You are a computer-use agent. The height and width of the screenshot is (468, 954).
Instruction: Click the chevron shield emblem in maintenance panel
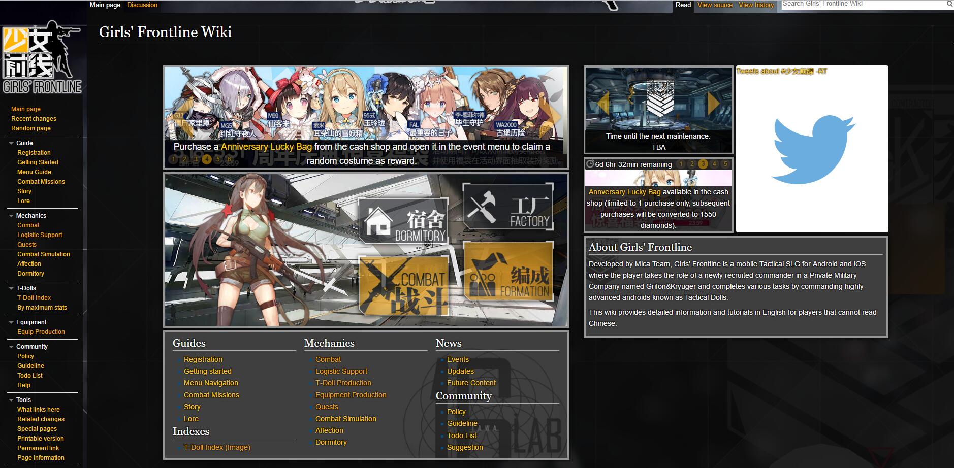tap(659, 99)
